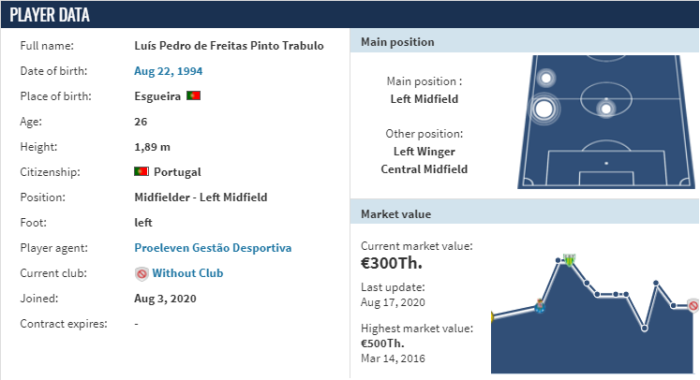Open the Aug 22, 1994 birth date link
The width and height of the screenshot is (700, 380).
click(169, 71)
